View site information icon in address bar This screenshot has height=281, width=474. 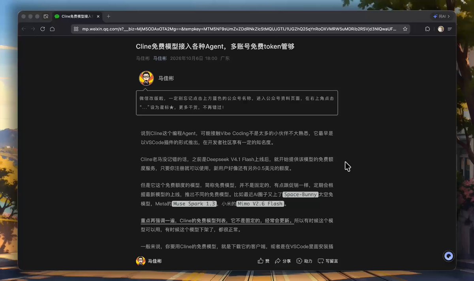77,29
